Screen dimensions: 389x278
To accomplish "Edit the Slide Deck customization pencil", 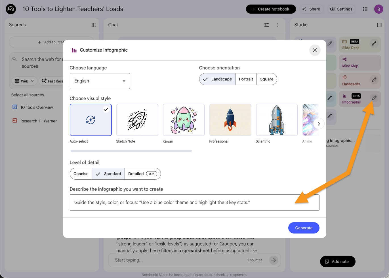I will point(374,43).
